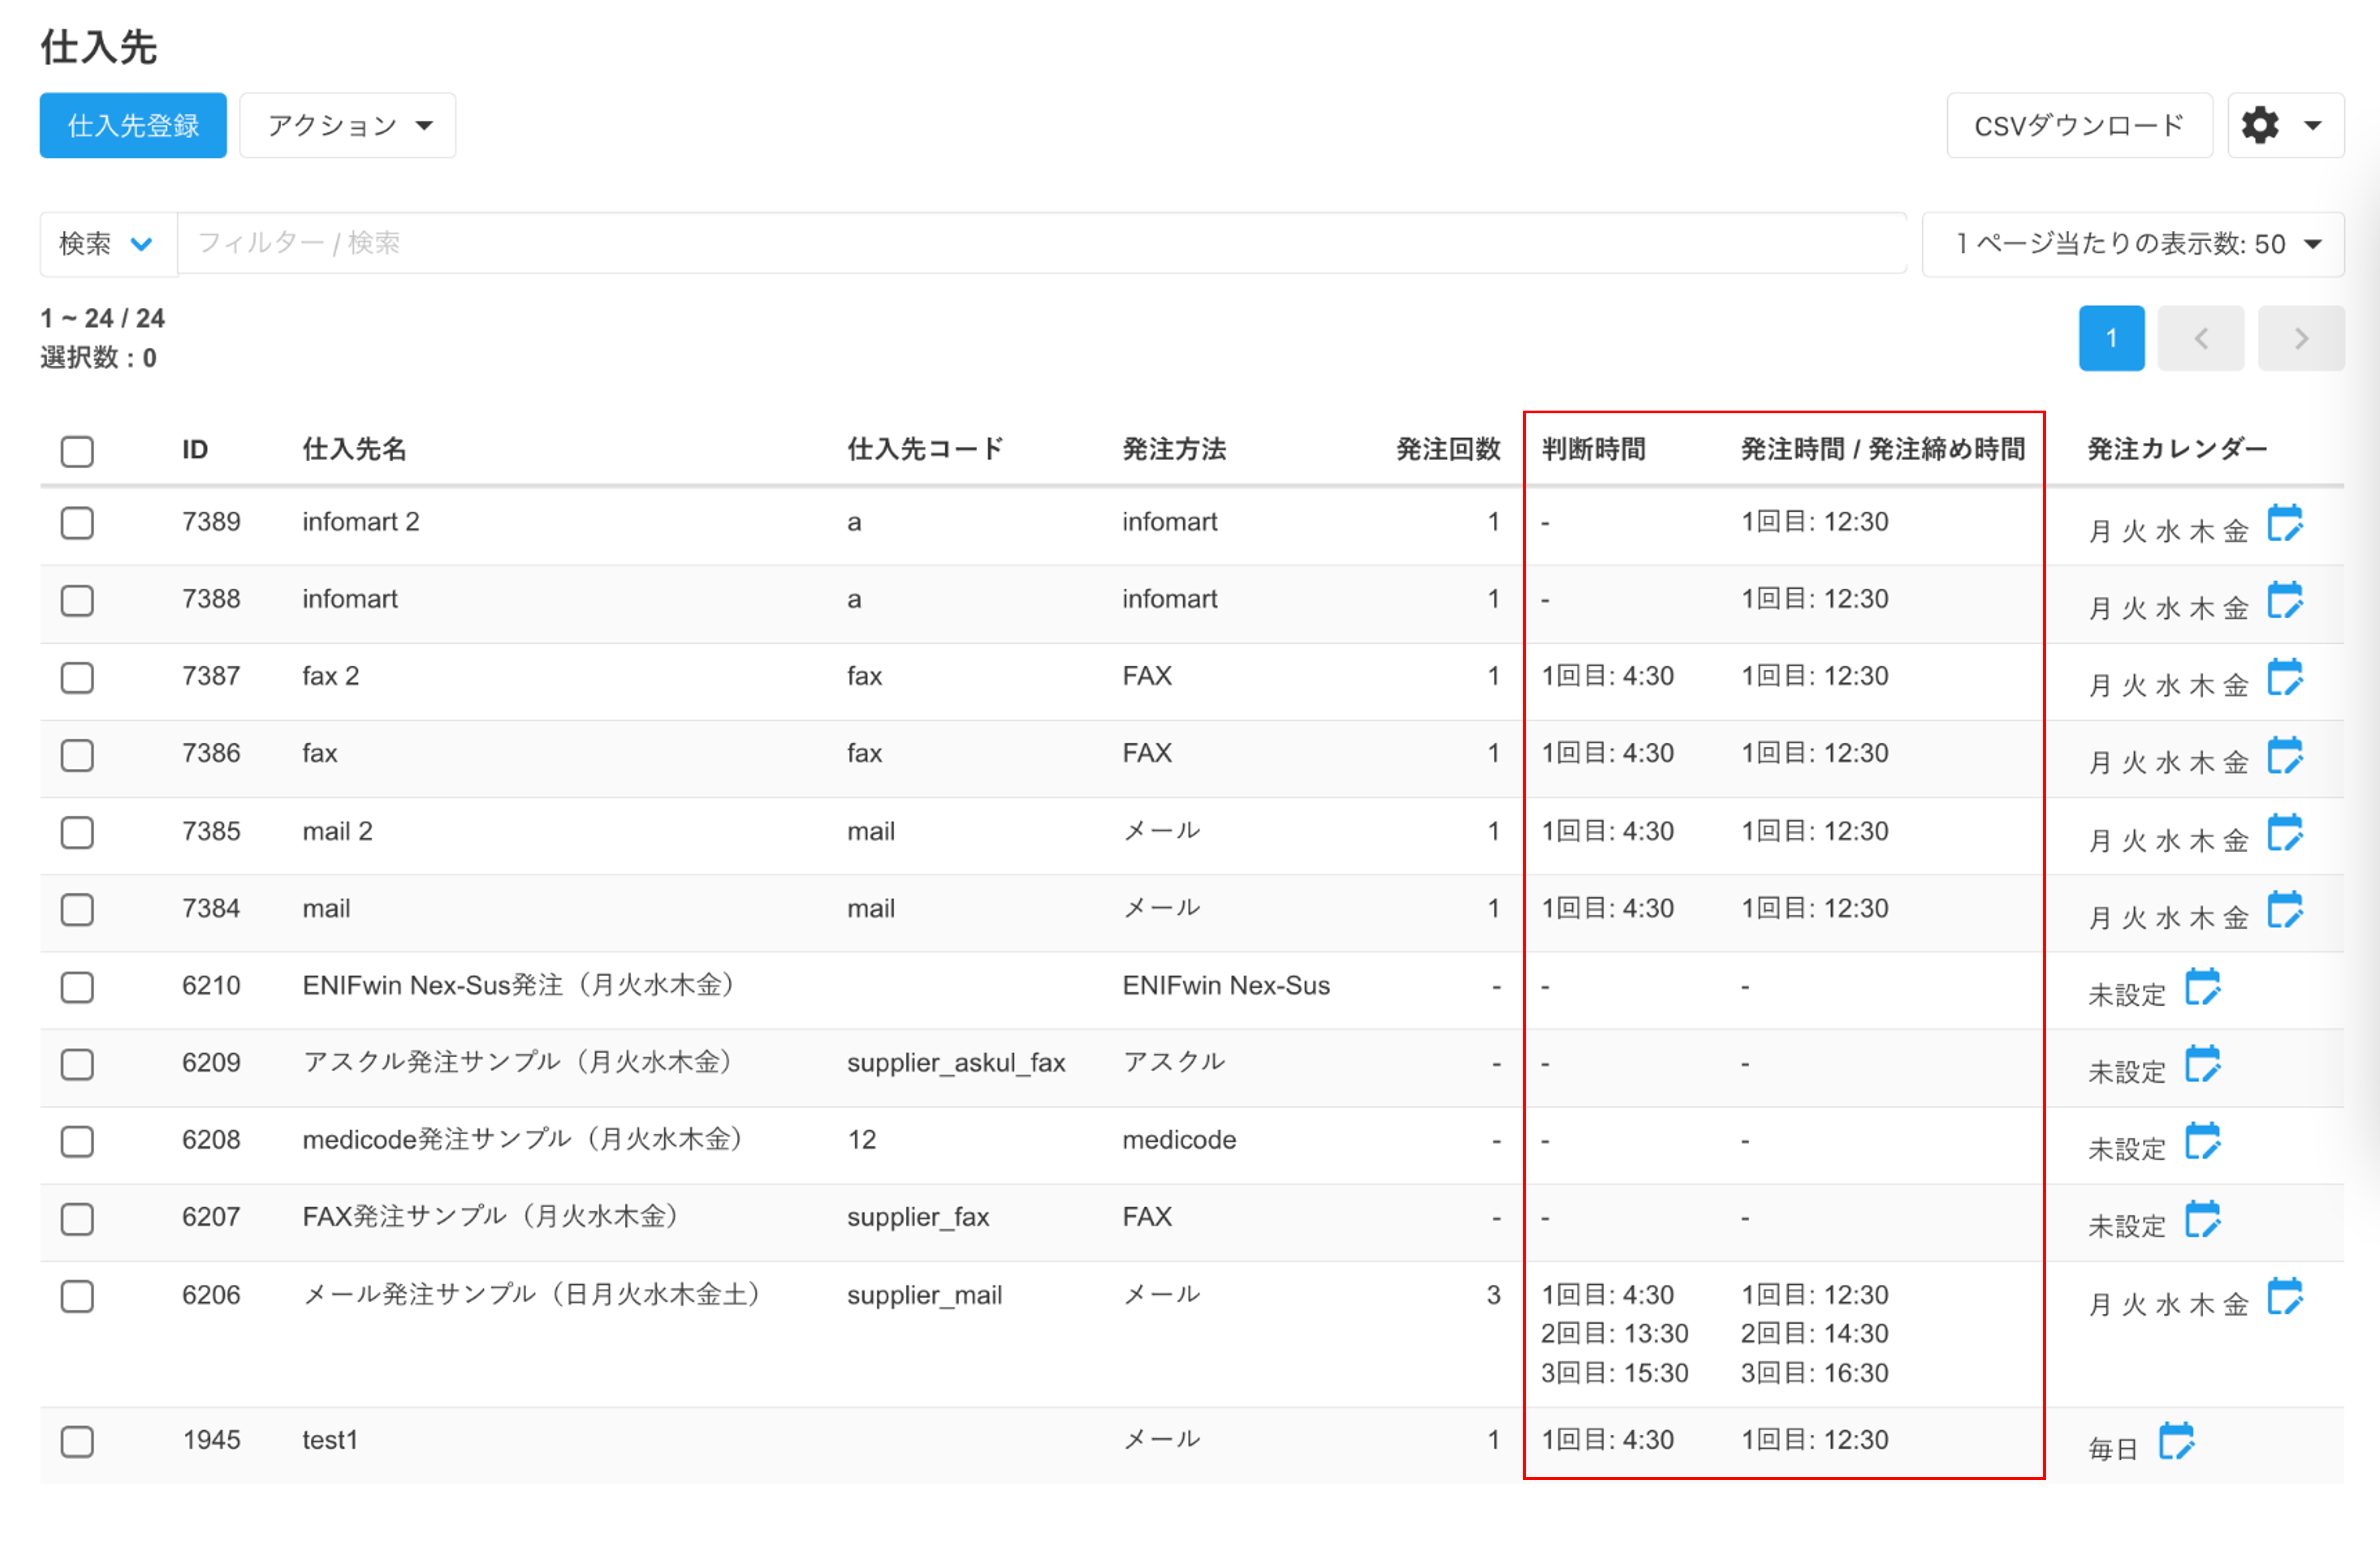Select the test1 row checkbox
Screen dimensions: 2380x1555
click(x=77, y=1441)
